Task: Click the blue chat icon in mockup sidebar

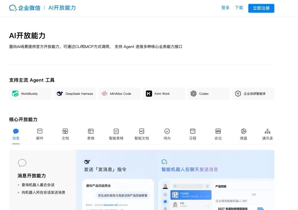Action: (x=165, y=202)
